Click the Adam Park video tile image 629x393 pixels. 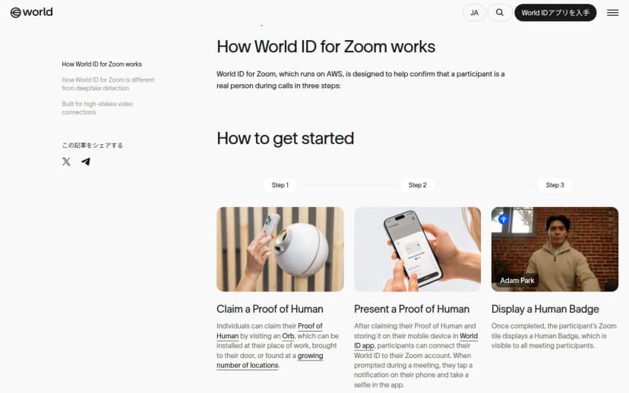coord(555,249)
